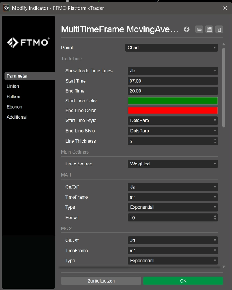Switch to the Ebenen tab
The image size is (232, 290).
[x=14, y=107]
